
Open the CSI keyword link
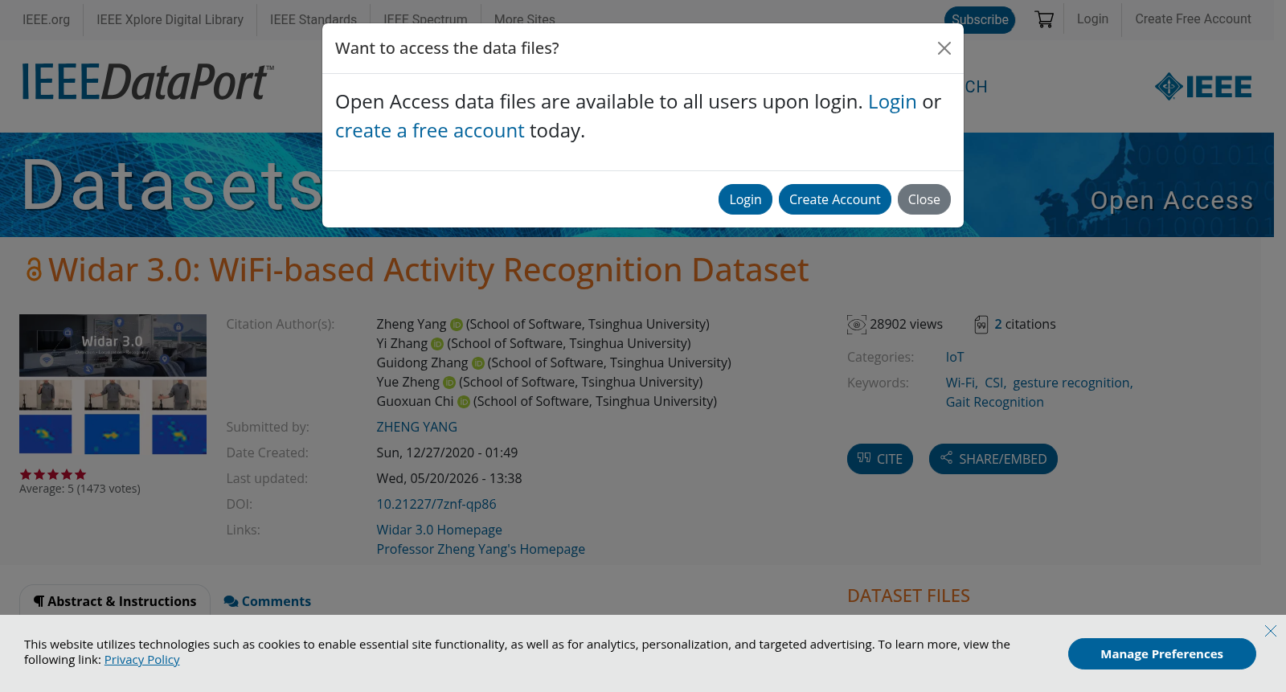[994, 383]
